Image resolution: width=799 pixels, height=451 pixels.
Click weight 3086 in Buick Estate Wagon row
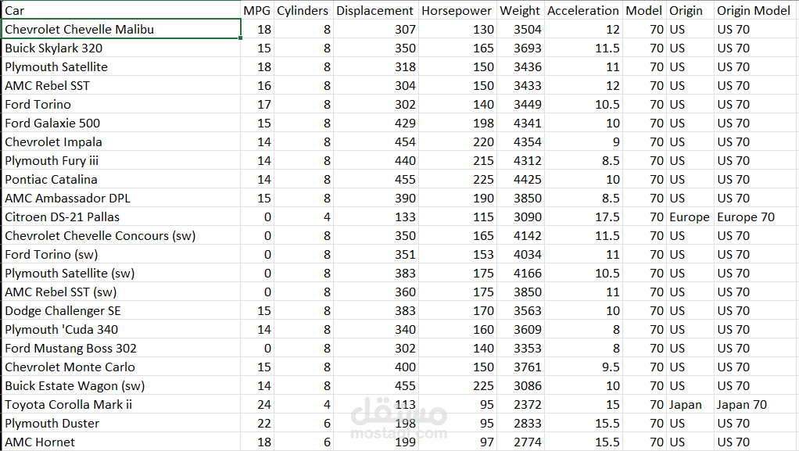(521, 386)
